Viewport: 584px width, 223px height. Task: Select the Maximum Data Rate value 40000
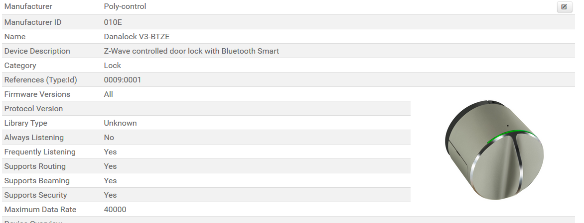coord(115,210)
